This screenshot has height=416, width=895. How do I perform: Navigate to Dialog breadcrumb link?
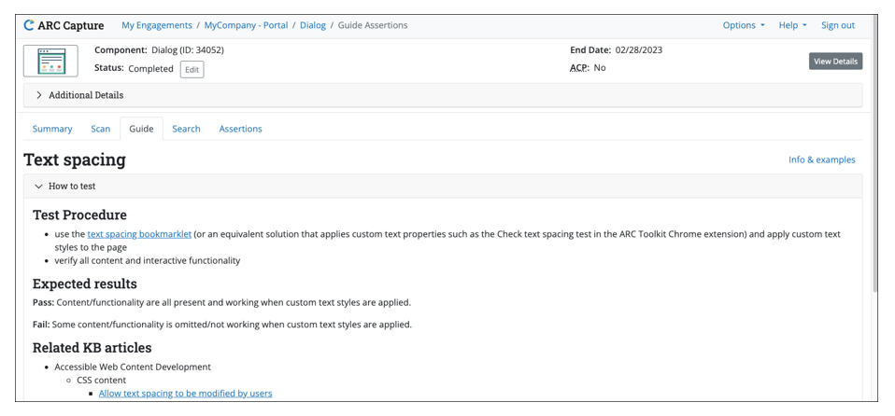point(313,25)
